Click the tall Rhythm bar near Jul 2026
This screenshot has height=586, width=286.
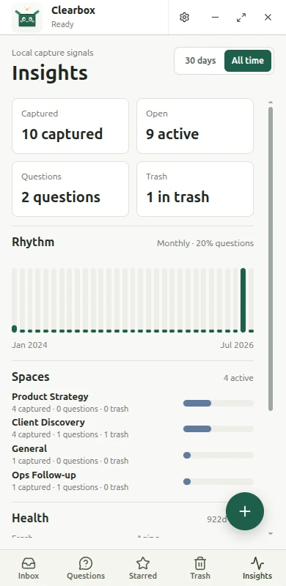pos(243,300)
